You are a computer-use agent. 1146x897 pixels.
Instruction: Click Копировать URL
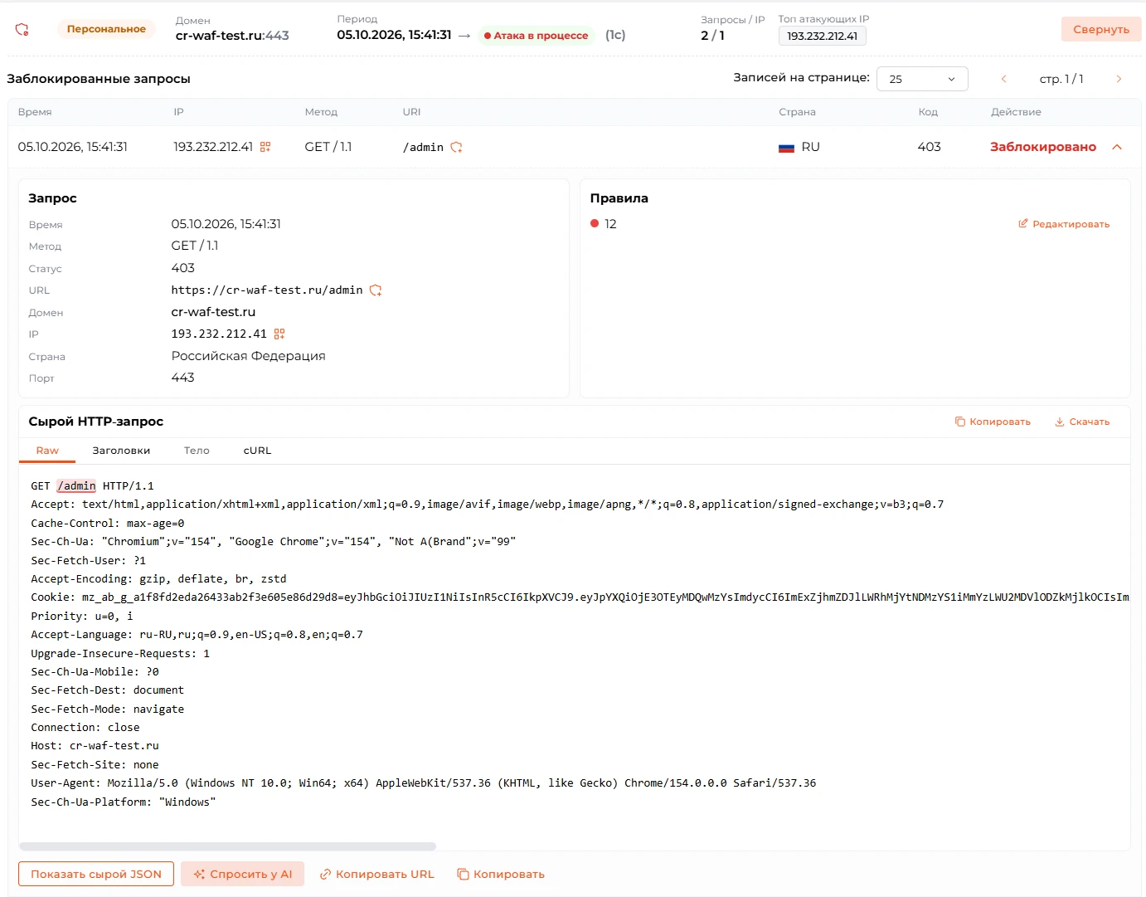click(377, 874)
